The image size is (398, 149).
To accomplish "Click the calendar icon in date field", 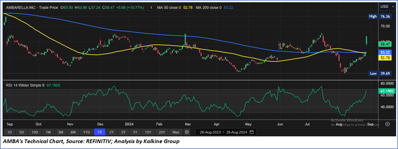I will (252, 132).
